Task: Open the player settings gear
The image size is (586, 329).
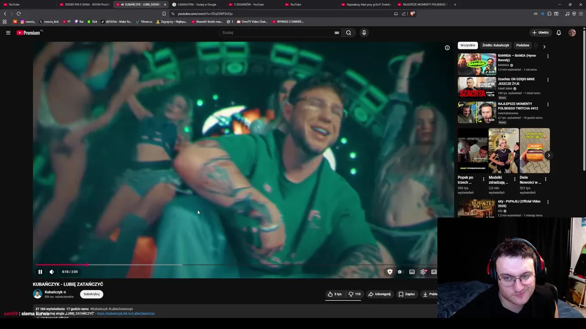Action: [x=423, y=272]
